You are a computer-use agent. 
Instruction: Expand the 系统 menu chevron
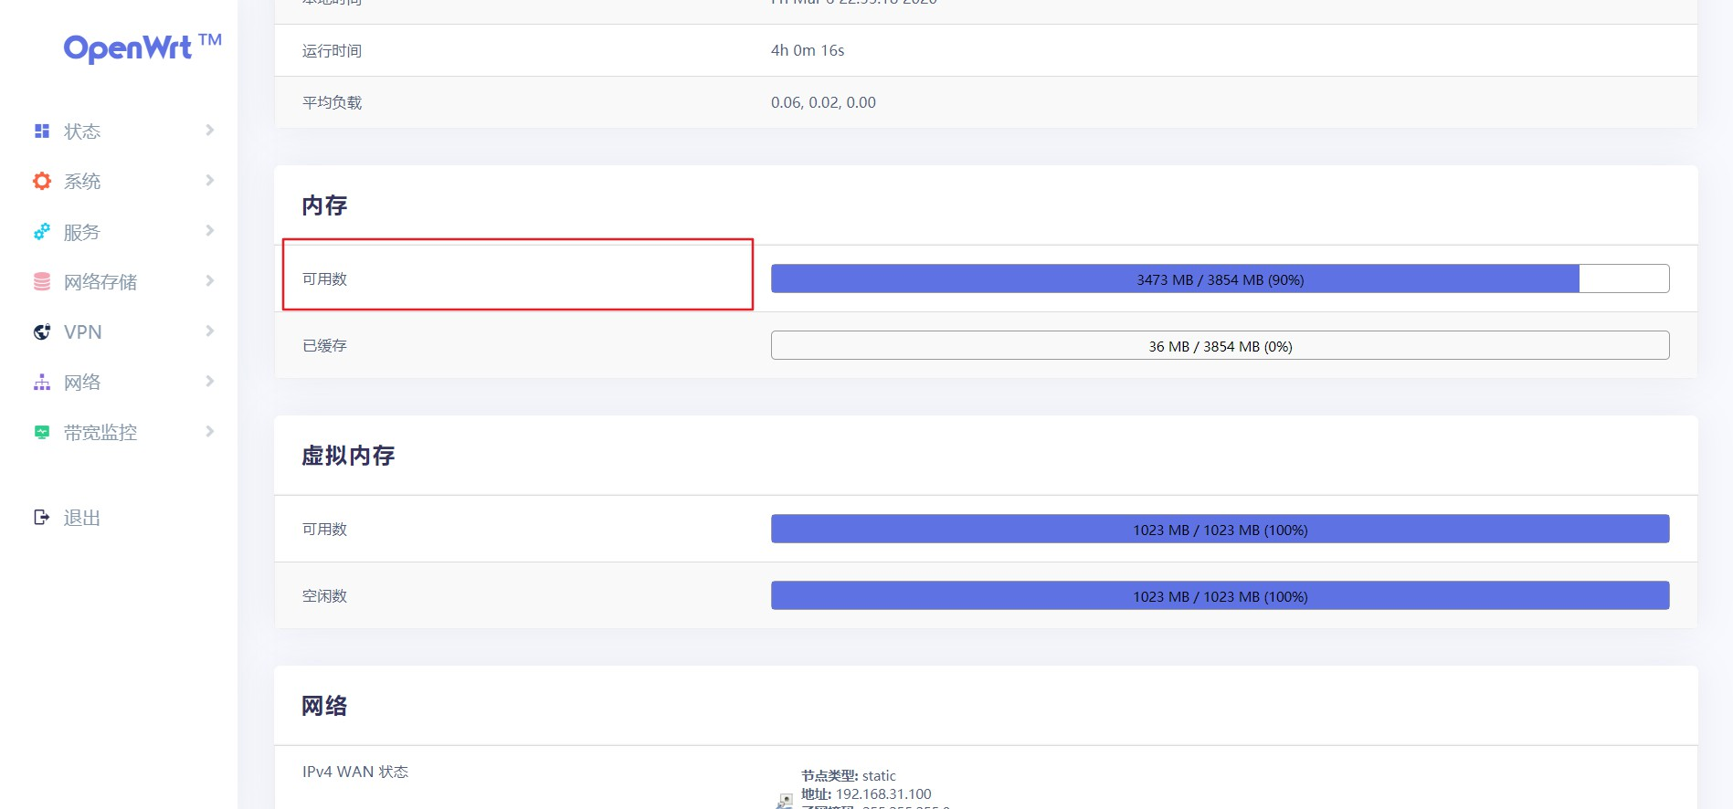210,181
